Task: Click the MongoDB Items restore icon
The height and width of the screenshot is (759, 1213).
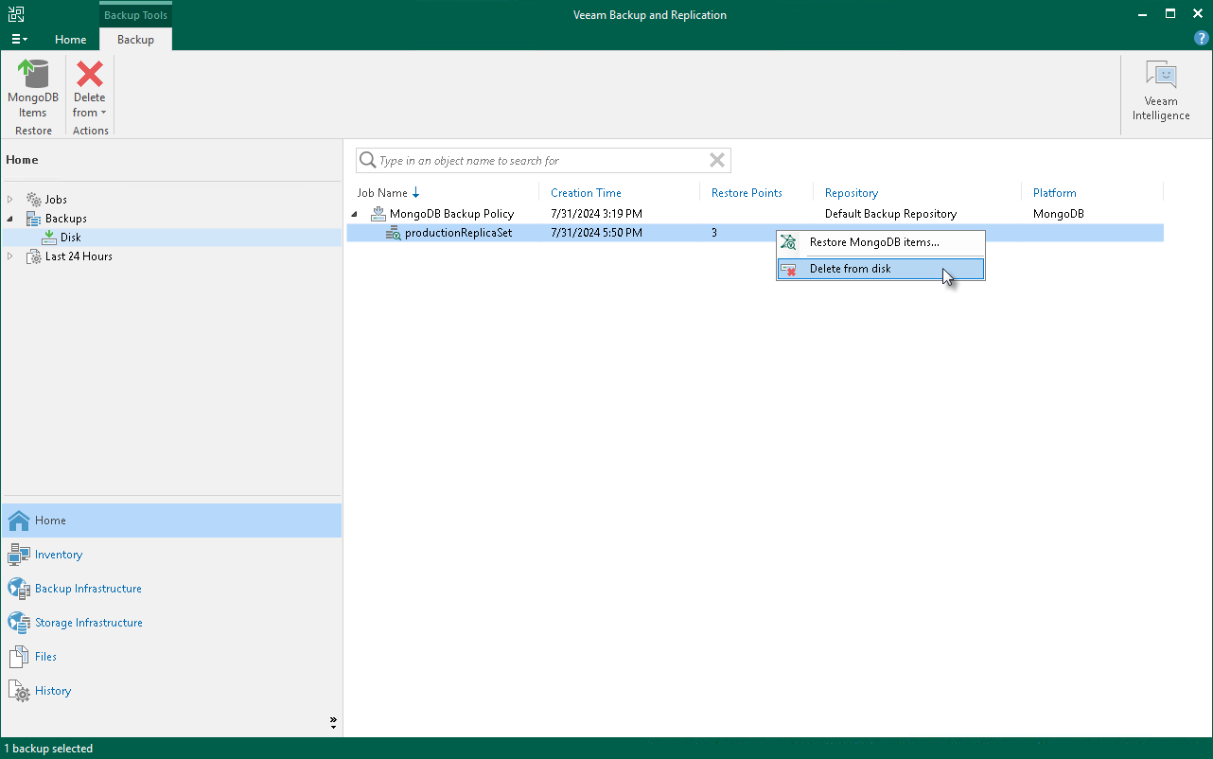Action: pyautogui.click(x=33, y=74)
